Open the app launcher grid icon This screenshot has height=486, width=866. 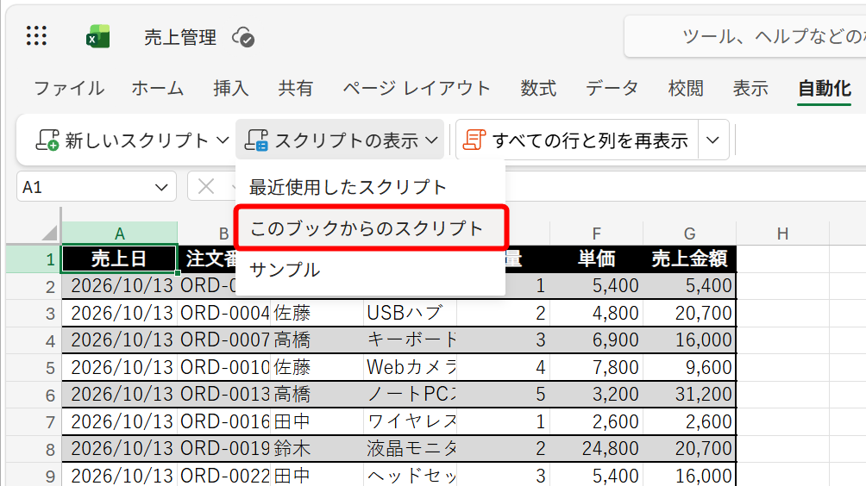click(x=36, y=36)
